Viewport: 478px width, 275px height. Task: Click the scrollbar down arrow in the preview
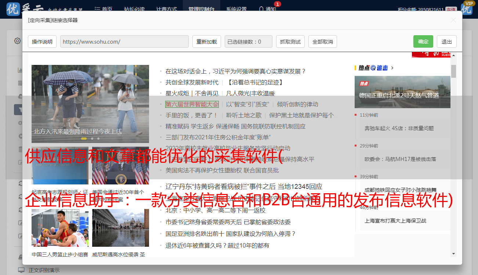(453, 253)
